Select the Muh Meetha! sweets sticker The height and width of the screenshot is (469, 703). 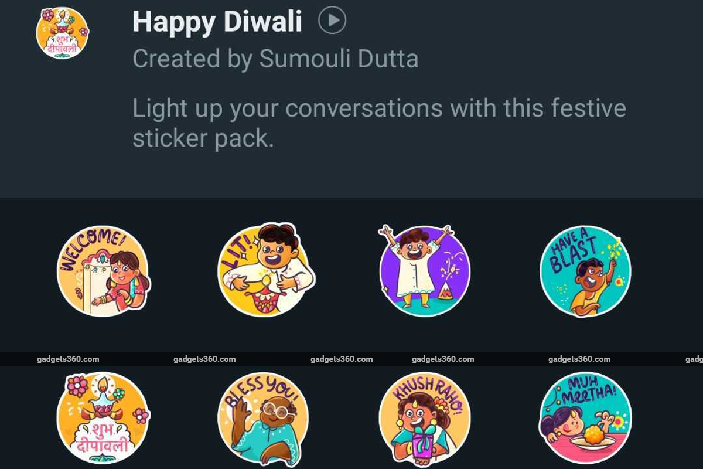[586, 417]
